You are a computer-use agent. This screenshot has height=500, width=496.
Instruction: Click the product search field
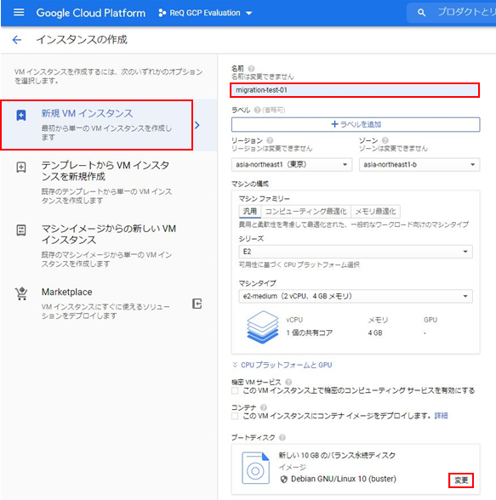tap(452, 13)
